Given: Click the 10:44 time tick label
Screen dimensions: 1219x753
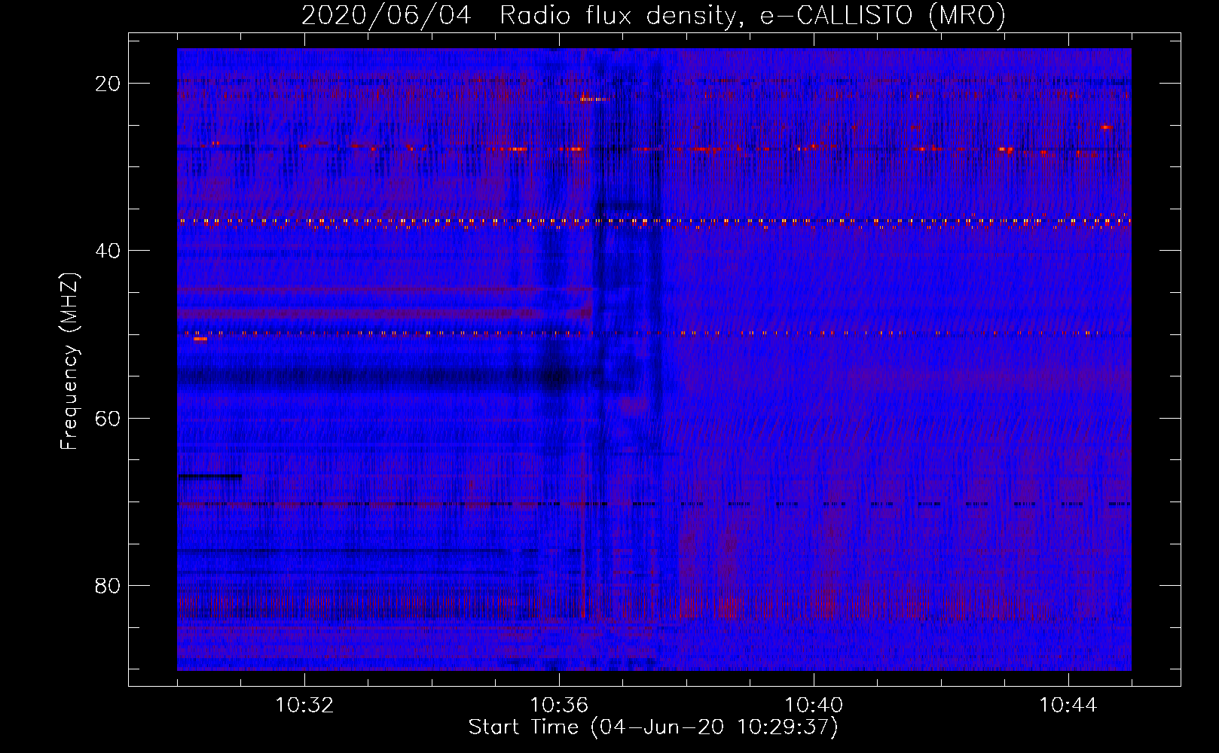Looking at the screenshot, I should (x=1068, y=706).
